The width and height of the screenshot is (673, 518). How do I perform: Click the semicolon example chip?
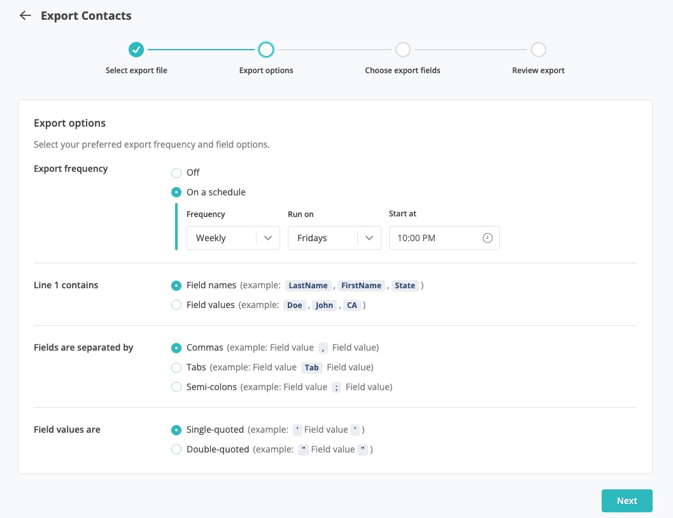click(336, 387)
